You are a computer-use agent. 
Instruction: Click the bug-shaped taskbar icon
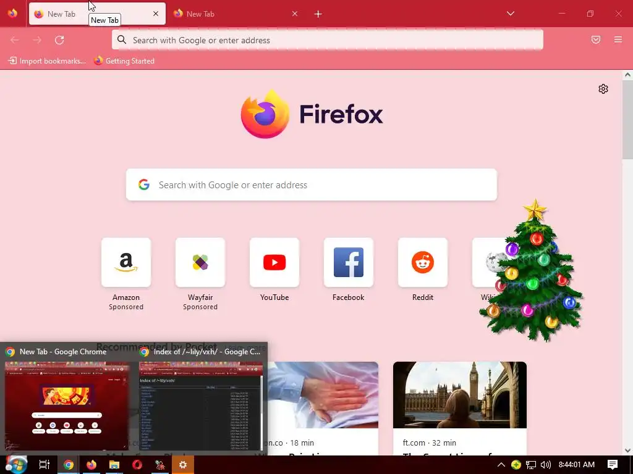tap(160, 465)
